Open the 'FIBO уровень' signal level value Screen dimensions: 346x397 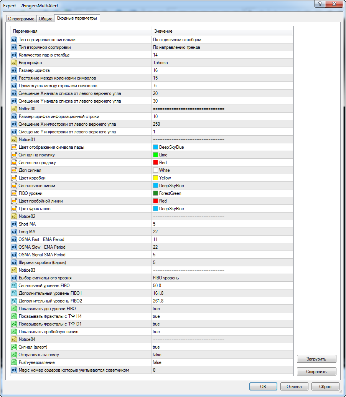(x=222, y=278)
